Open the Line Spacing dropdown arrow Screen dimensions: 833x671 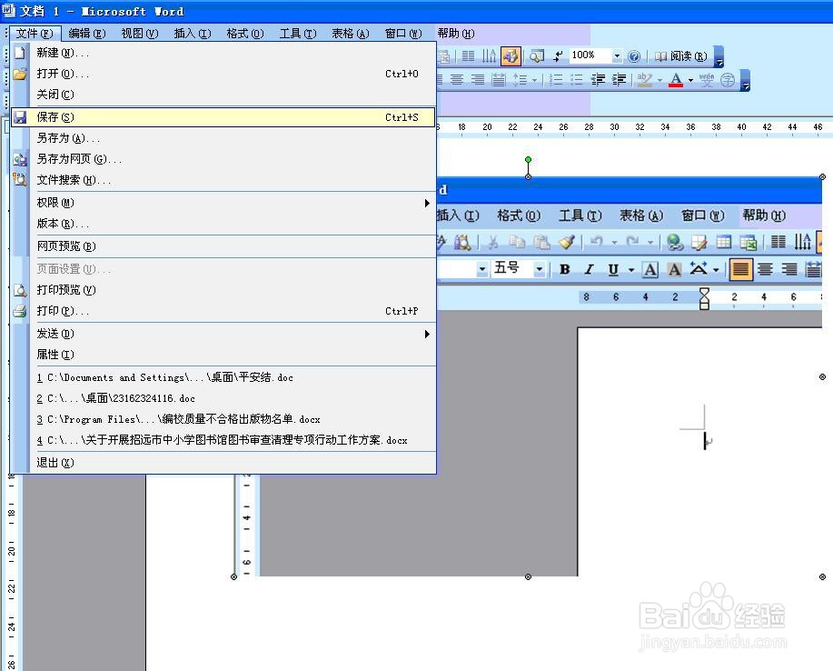click(534, 80)
